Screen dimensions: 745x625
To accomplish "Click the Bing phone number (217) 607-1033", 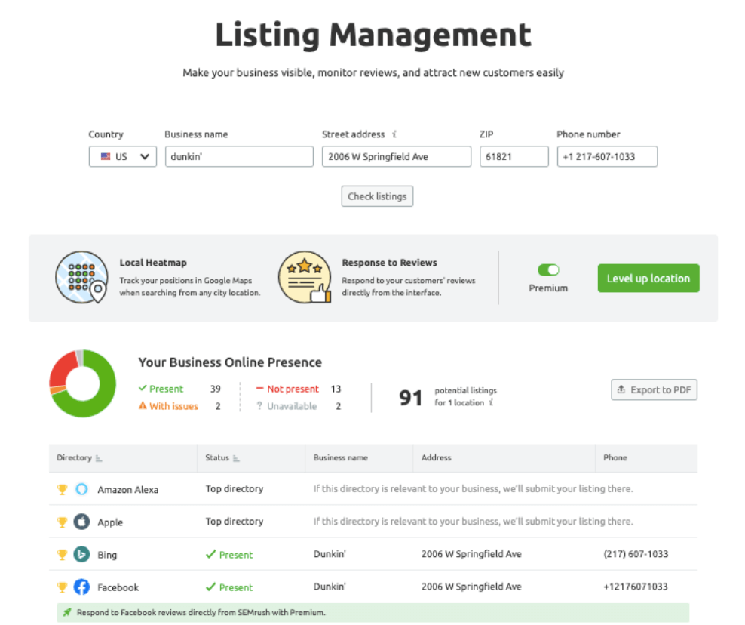I will pos(636,553).
